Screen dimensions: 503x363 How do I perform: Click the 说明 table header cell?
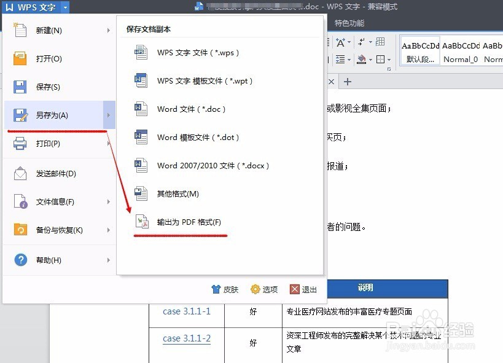point(365,288)
